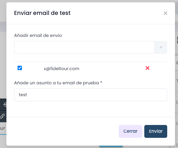Screen dimensions: 178x148
Task: Click the icon cut off at right edge
Action: point(177,40)
